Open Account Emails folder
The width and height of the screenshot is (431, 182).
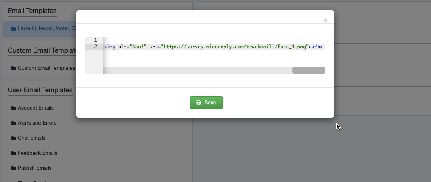(x=36, y=108)
